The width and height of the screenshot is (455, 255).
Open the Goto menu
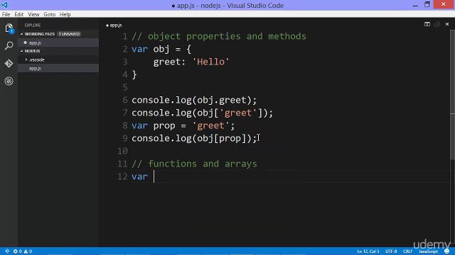(x=50, y=14)
